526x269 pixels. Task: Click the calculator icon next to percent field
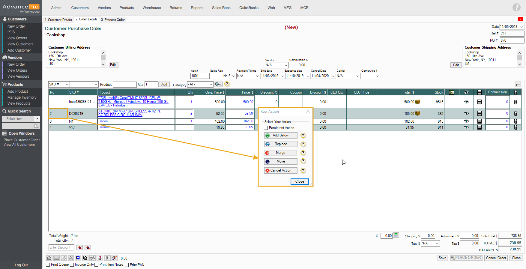point(396,235)
